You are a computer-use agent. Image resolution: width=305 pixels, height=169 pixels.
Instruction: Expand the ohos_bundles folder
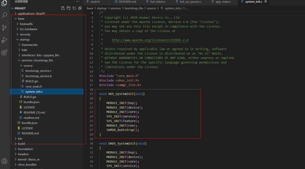click(27, 164)
